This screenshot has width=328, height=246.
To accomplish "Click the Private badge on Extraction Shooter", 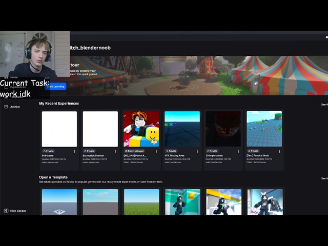I will [x=90, y=151].
